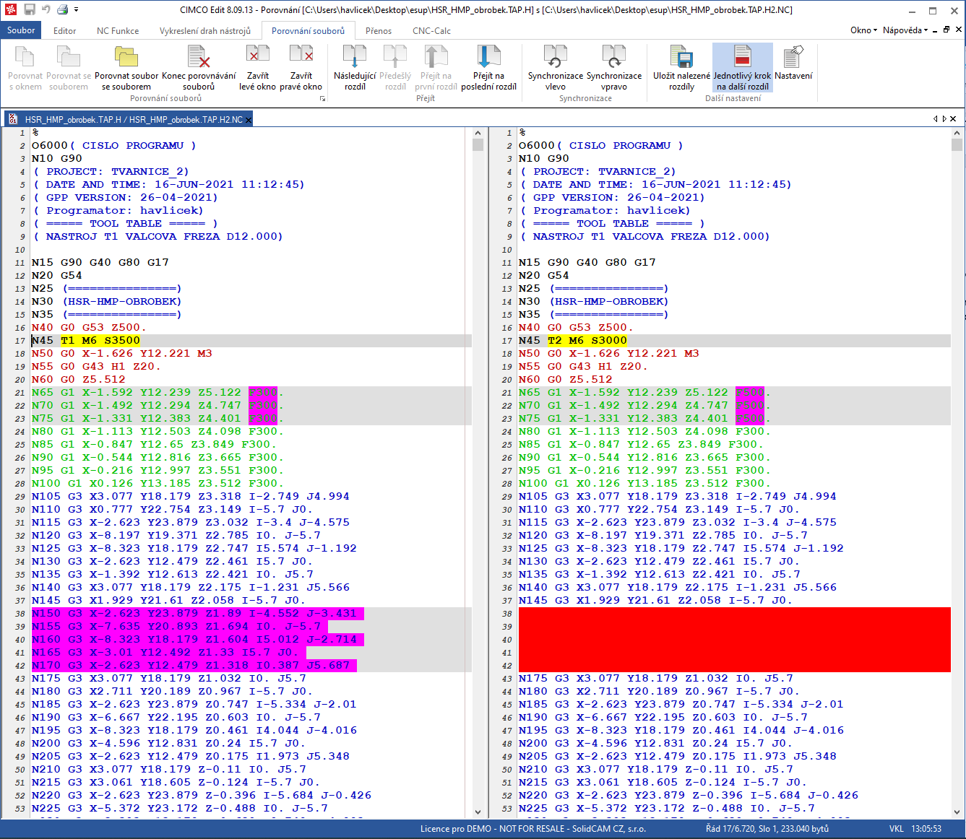The width and height of the screenshot is (966, 839).
Task: Go to previous difference, Předešlý rozdíl
Action: click(x=395, y=68)
